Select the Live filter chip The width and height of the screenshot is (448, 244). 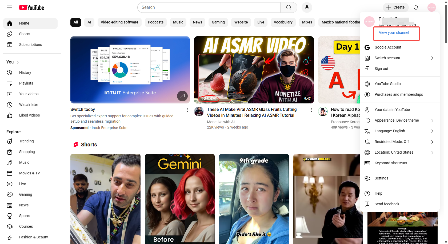point(261,22)
